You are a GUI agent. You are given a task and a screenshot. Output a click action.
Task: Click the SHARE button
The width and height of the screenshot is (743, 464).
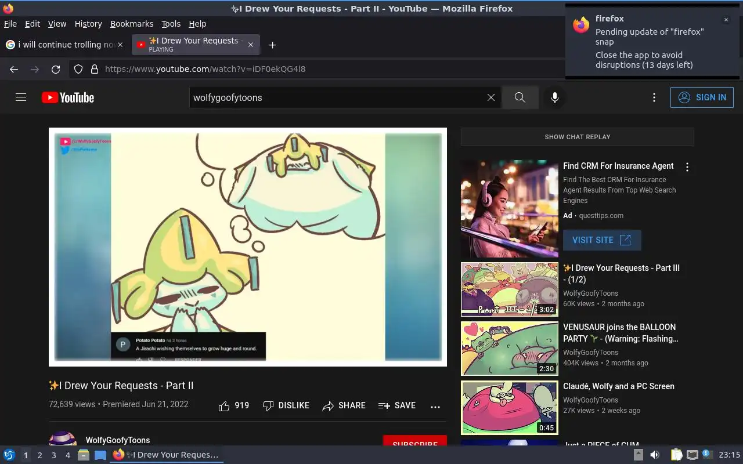[344, 405]
